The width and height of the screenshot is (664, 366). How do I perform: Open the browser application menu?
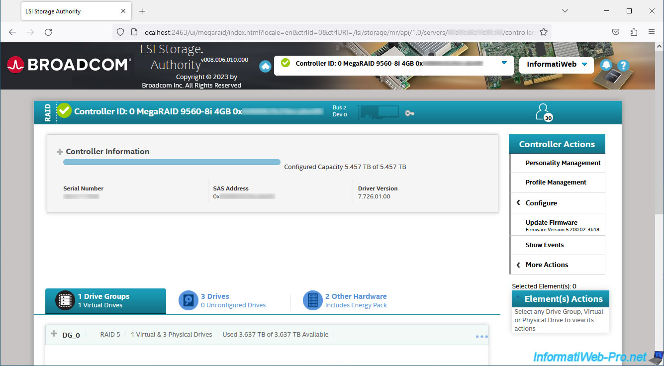pos(652,32)
